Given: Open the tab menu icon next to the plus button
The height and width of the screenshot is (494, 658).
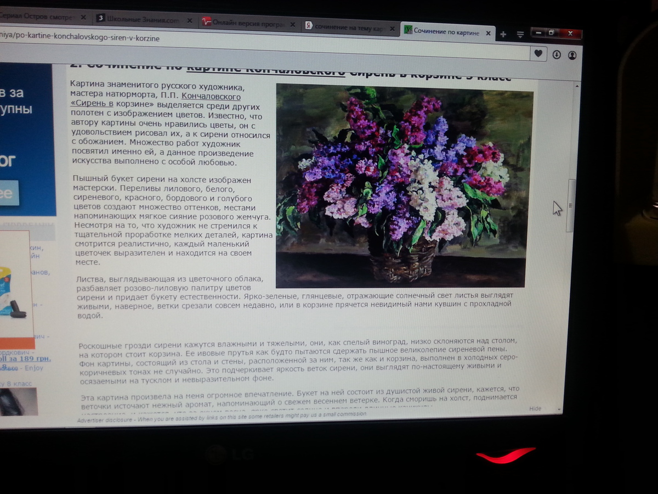Looking at the screenshot, I should 520,34.
